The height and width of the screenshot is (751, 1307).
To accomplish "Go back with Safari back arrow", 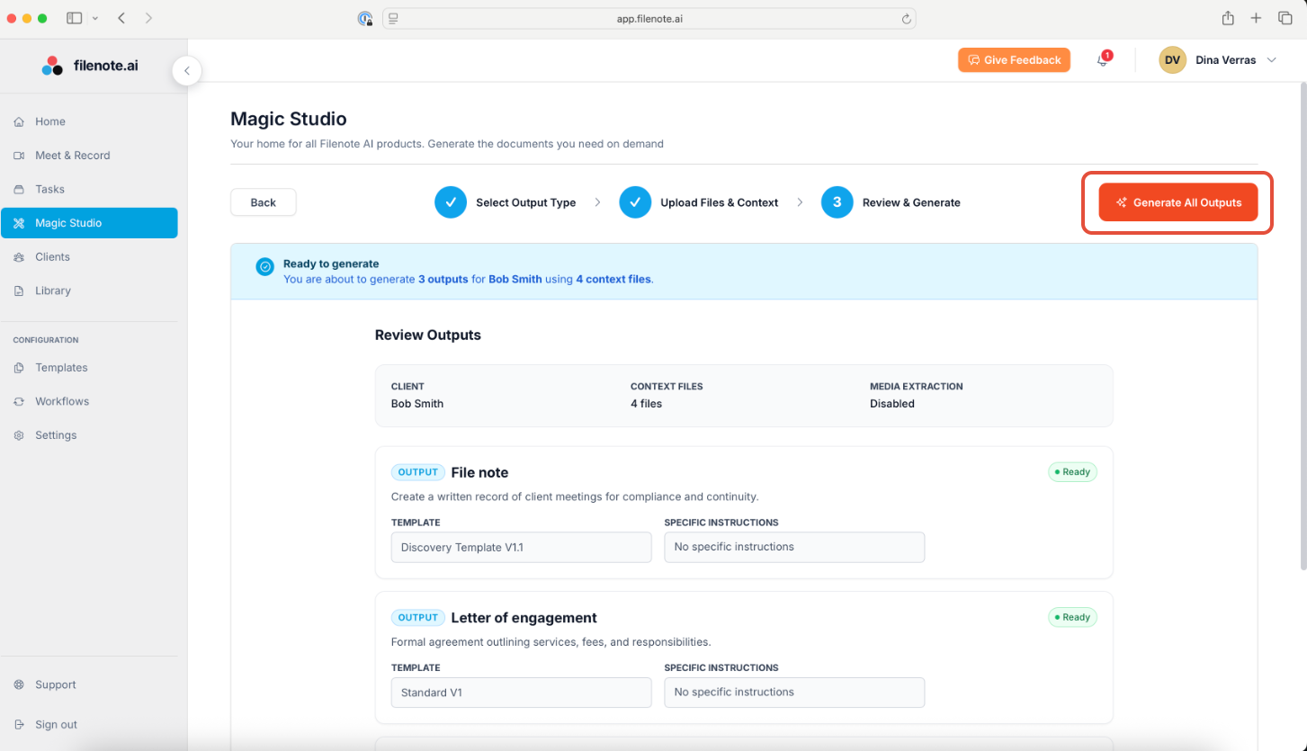I will pyautogui.click(x=121, y=18).
